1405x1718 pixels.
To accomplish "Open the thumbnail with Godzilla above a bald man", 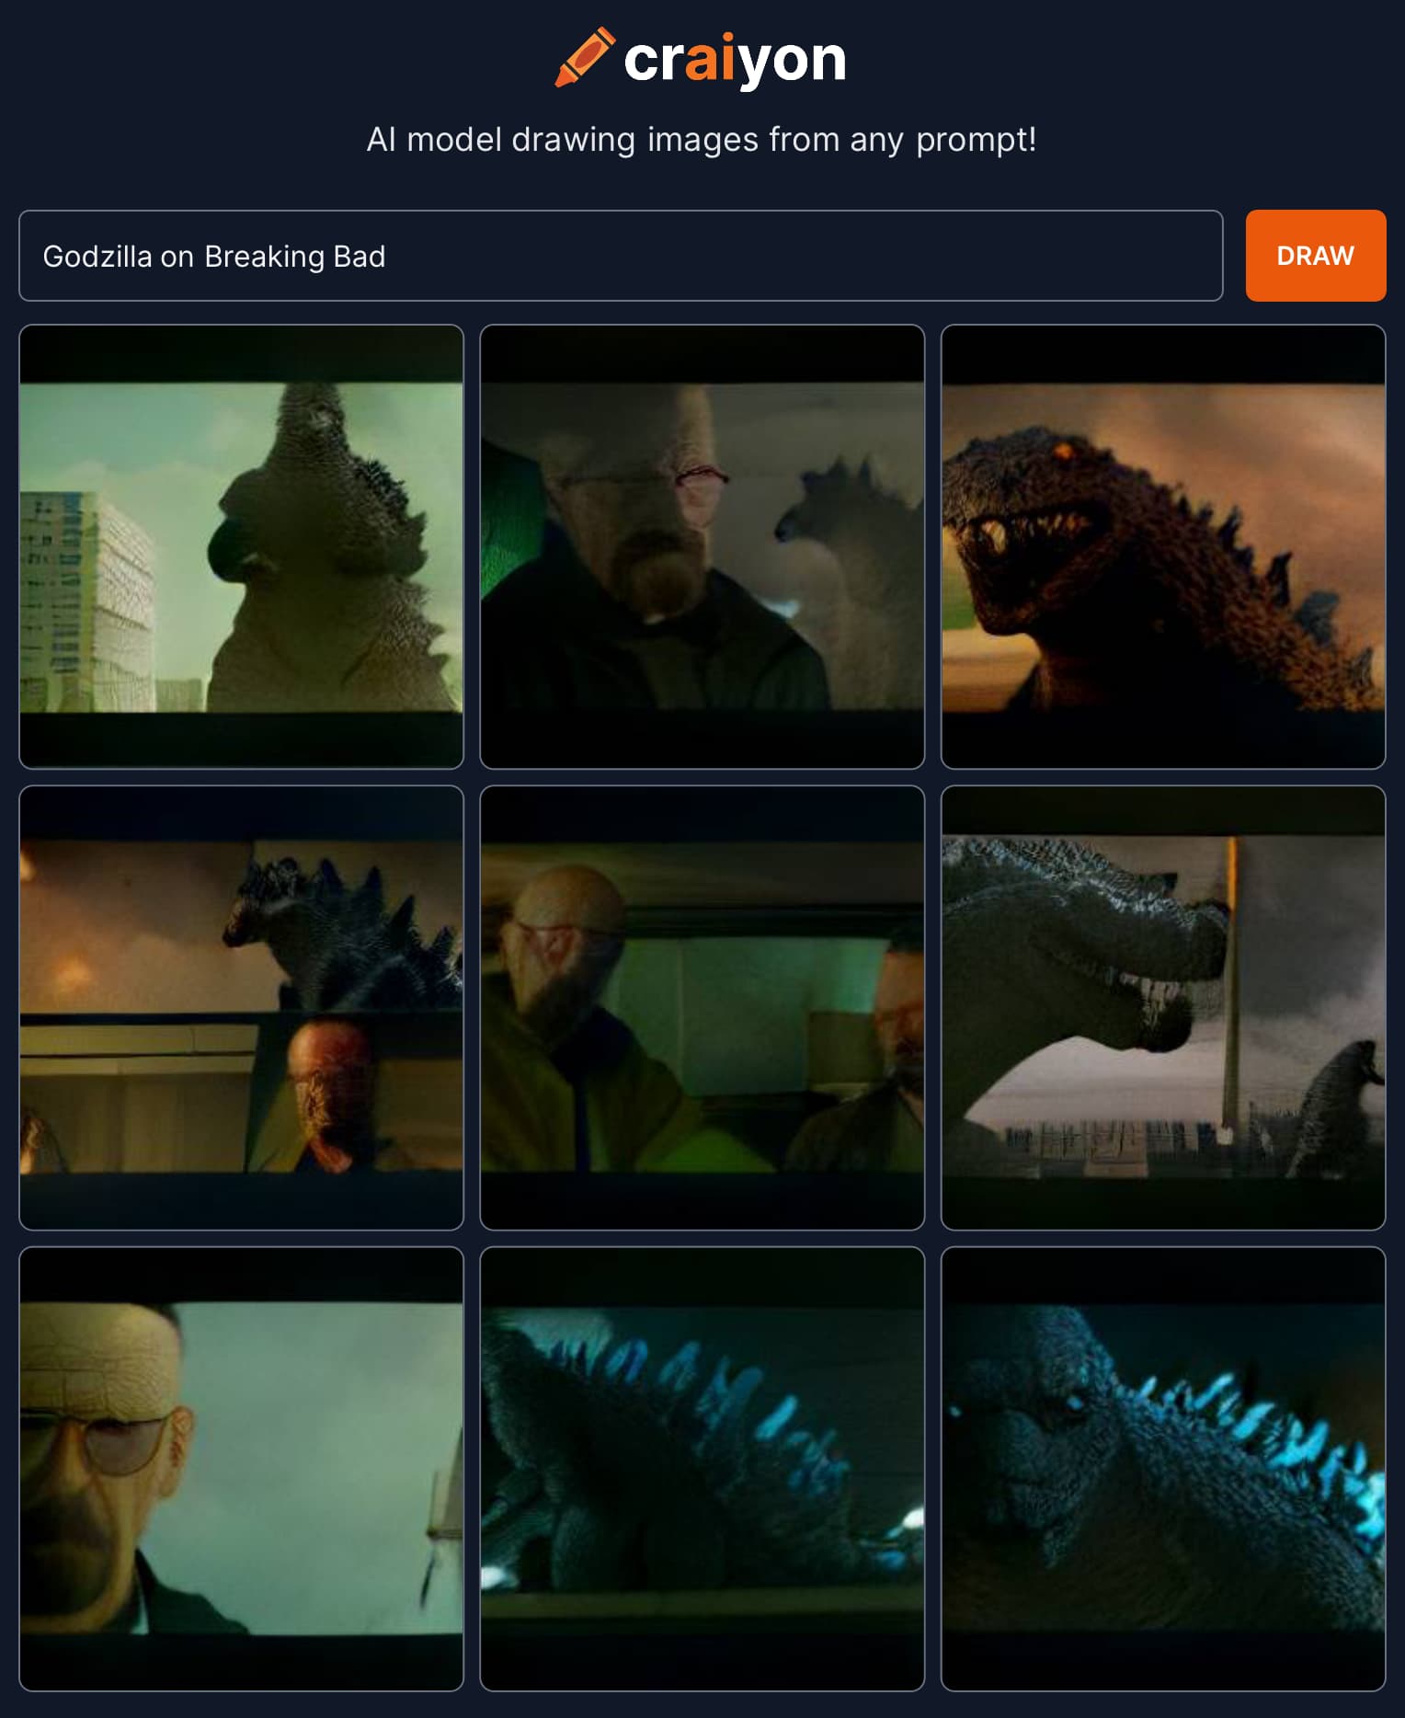I will tap(241, 1008).
